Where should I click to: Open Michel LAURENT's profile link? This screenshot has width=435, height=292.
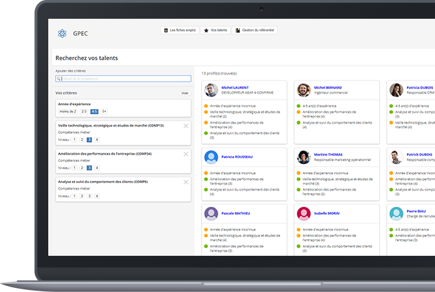pyautogui.click(x=235, y=87)
